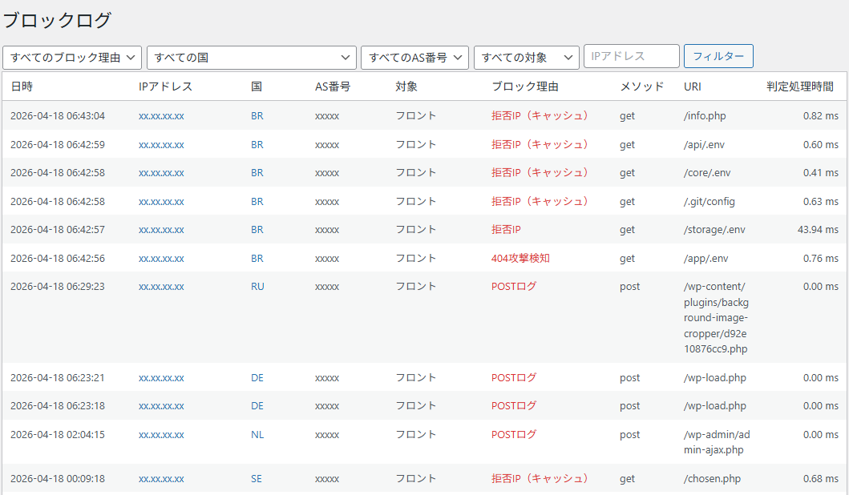Click timestamp 2026-04-18 00:09:18
Screen dimensions: 849x495
click(x=58, y=479)
